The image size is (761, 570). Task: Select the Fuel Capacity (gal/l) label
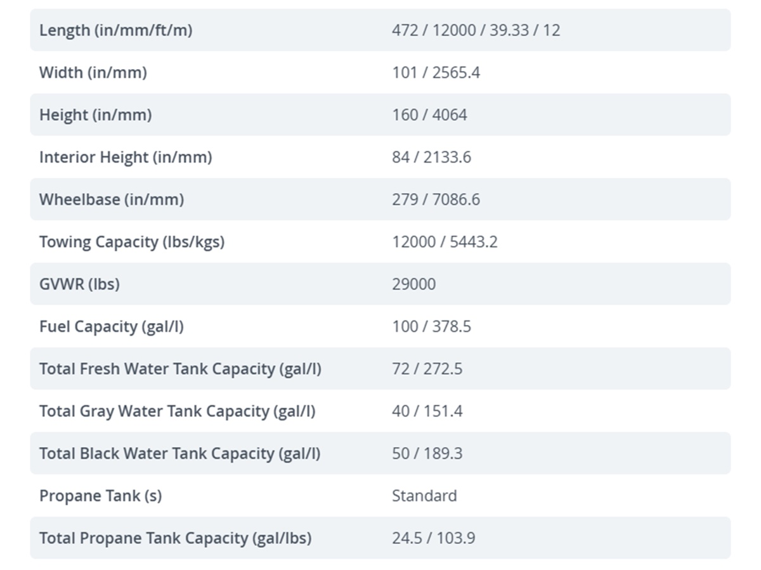(x=112, y=327)
